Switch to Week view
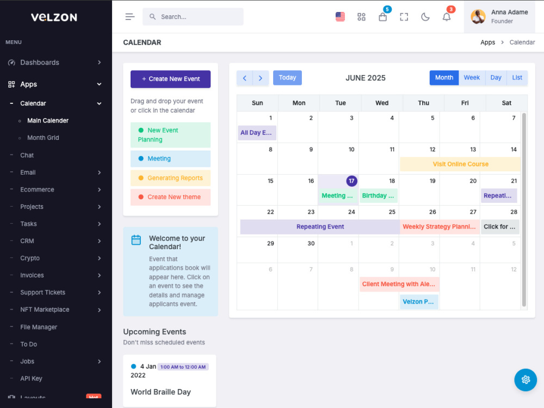 pyautogui.click(x=472, y=78)
